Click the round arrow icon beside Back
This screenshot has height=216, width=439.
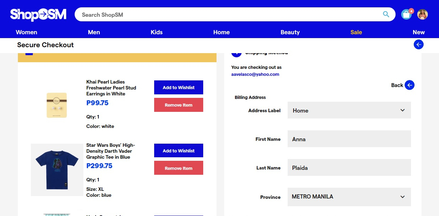[x=410, y=85]
